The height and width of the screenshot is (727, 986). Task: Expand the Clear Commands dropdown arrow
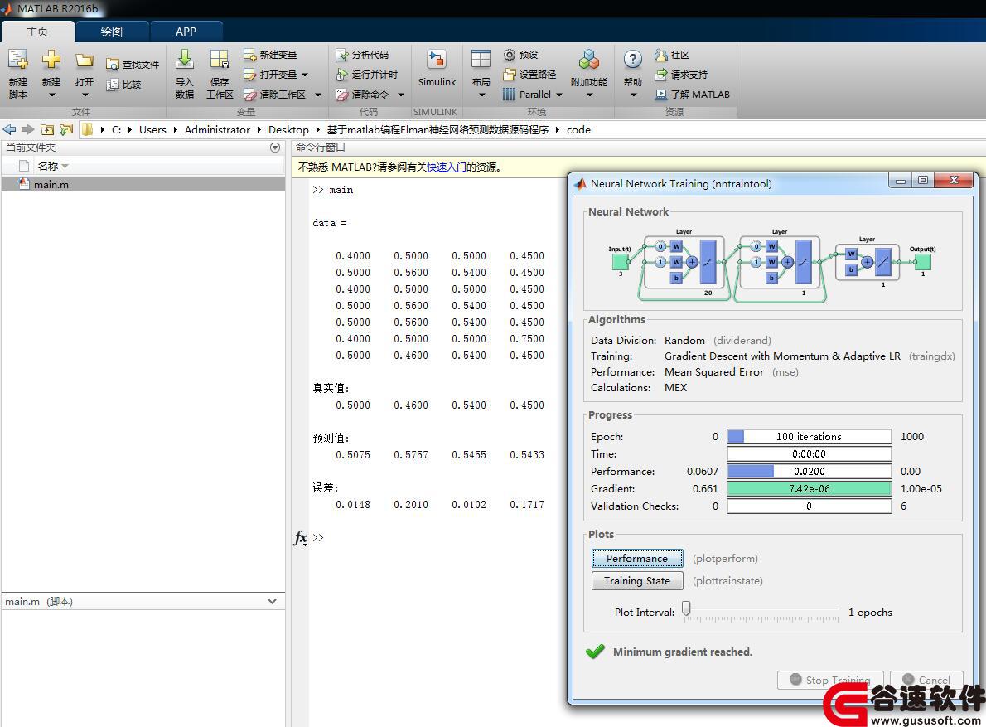click(400, 95)
